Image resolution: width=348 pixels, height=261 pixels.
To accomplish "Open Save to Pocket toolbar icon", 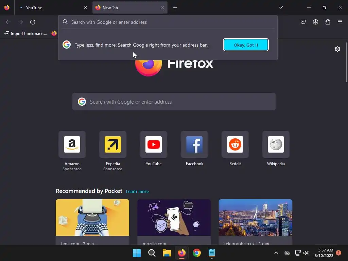I will click(x=303, y=22).
